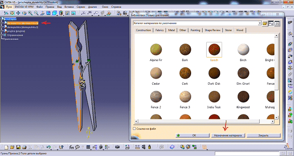
Task: Click the Save floppy disk icon
Action: point(18,147)
